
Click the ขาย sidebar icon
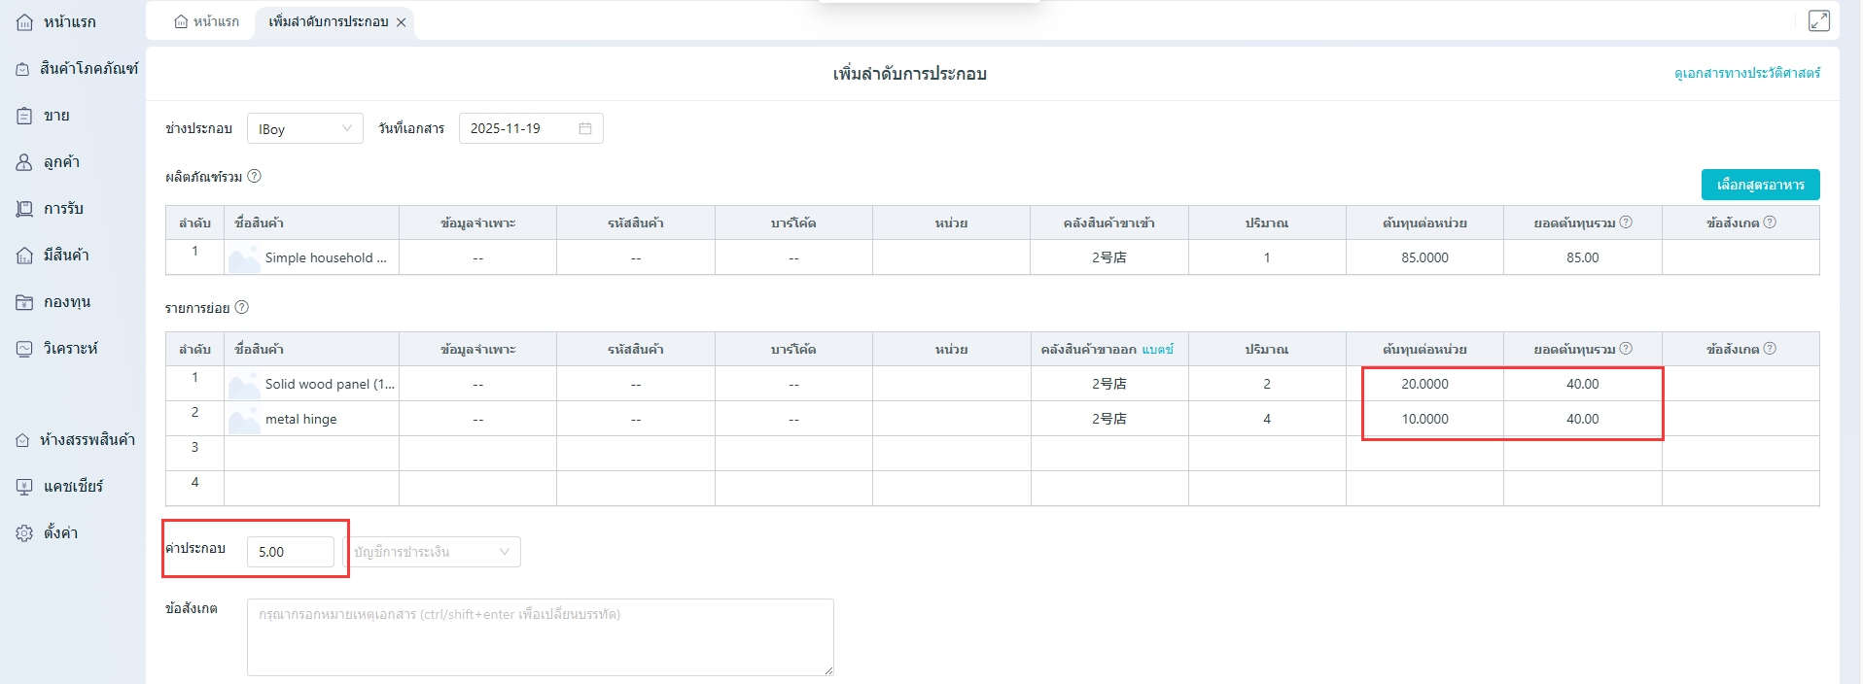[24, 116]
